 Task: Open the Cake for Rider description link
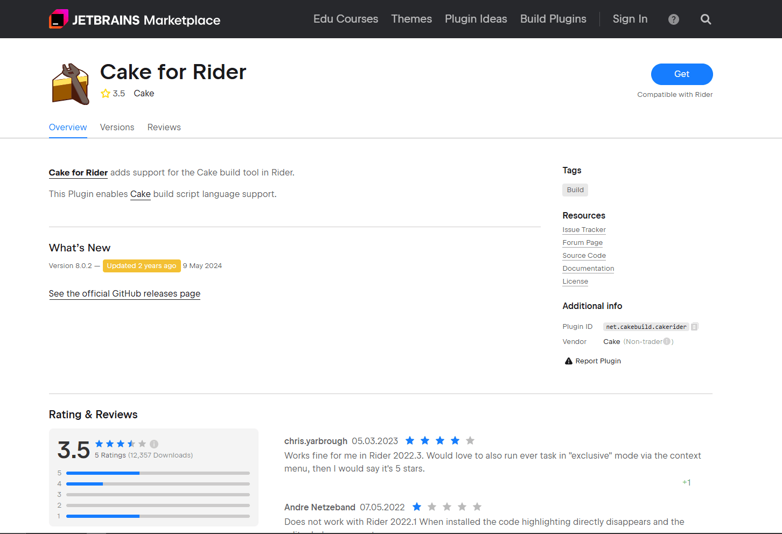pyautogui.click(x=78, y=172)
